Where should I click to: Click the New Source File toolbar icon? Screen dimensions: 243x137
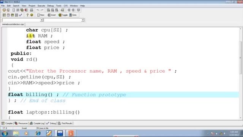(x=14, y=10)
